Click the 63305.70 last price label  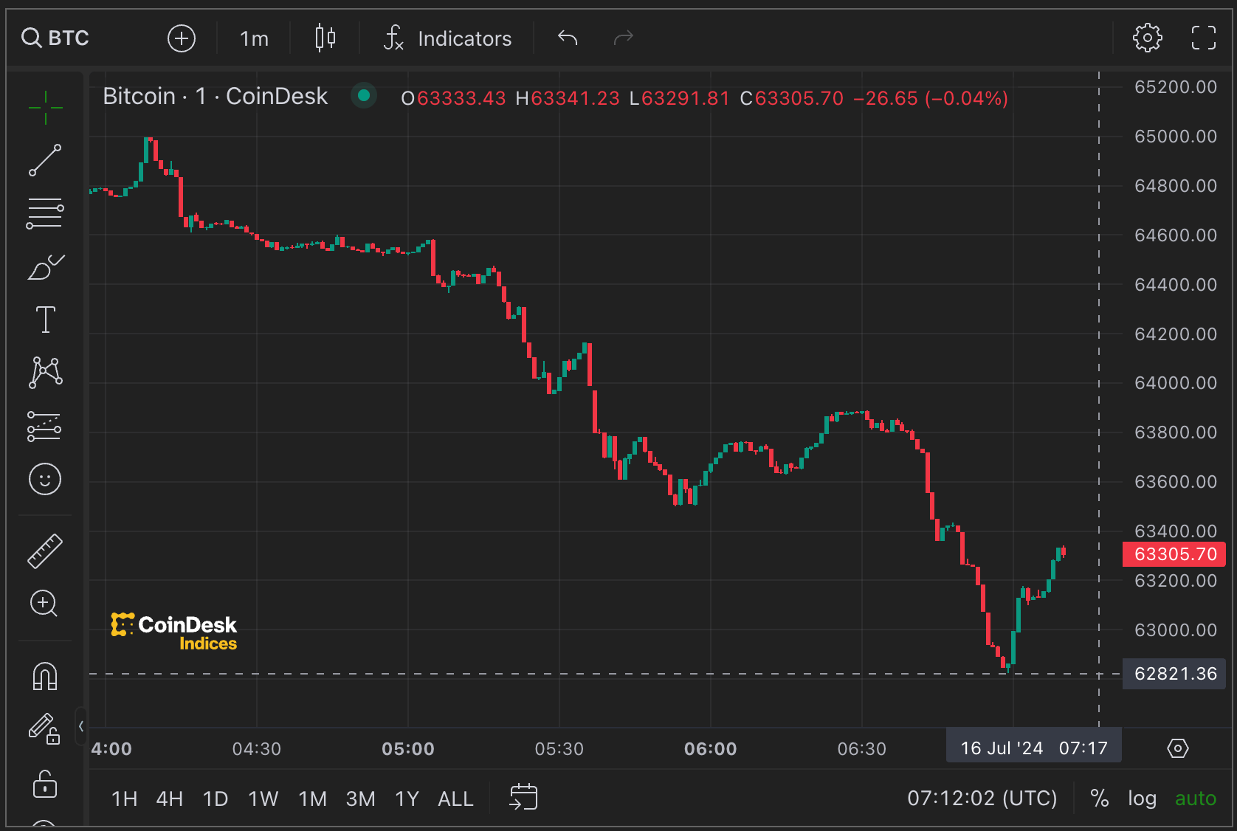(x=1174, y=554)
